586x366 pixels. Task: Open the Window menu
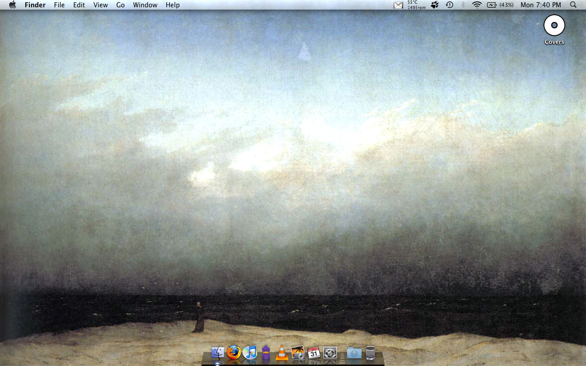click(x=145, y=5)
